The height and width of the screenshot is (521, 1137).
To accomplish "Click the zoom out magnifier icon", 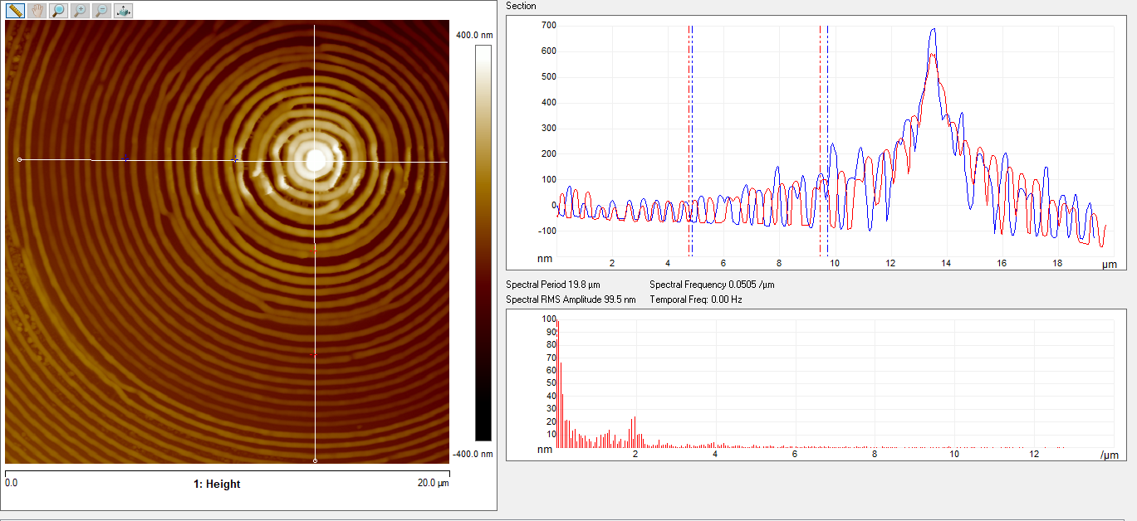I will pyautogui.click(x=100, y=11).
